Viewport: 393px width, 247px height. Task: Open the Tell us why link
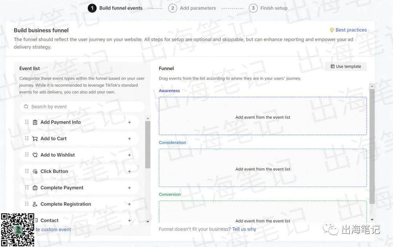pos(244,229)
